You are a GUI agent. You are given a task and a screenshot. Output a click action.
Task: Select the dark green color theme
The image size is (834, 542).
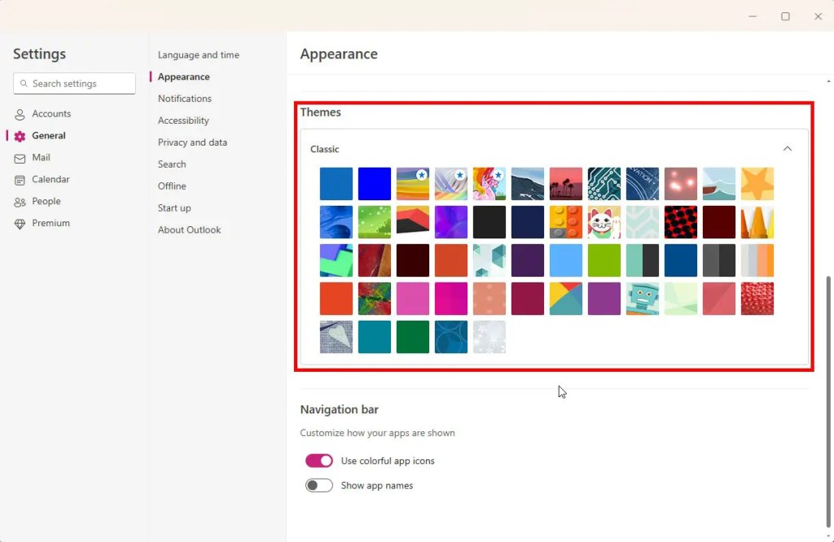413,337
